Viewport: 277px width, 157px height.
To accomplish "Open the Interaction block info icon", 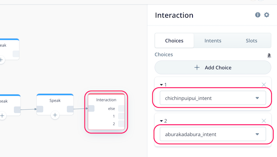I will [258, 15].
